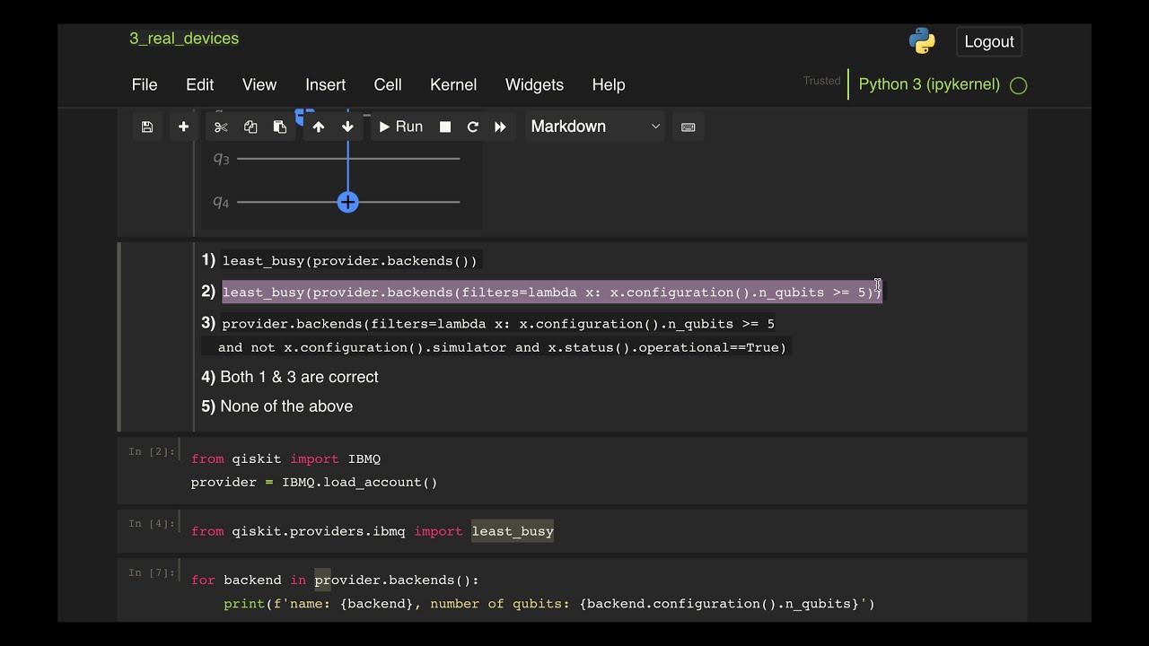Viewport: 1149px width, 646px height.
Task: Click the Trusted notebook indicator
Action: point(821,81)
